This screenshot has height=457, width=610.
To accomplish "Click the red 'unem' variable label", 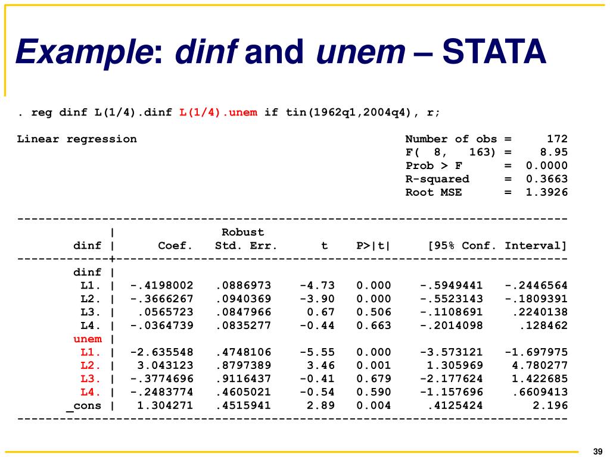I will click(88, 339).
